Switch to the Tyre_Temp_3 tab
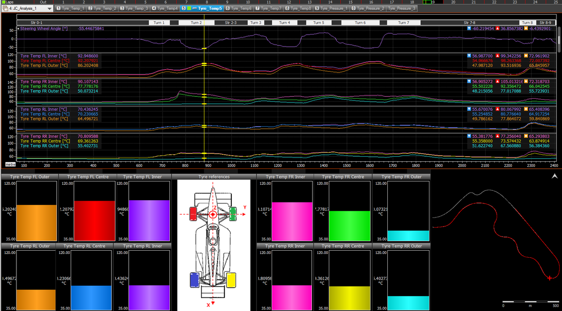 (134, 8)
